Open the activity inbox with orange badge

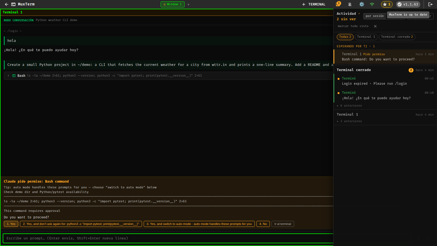click(x=338, y=4)
